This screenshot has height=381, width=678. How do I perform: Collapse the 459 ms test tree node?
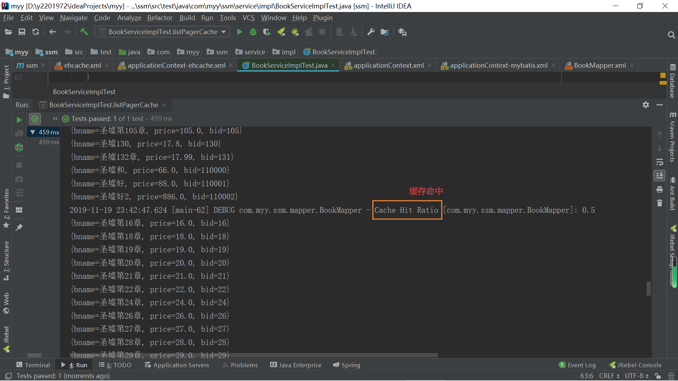pos(32,132)
